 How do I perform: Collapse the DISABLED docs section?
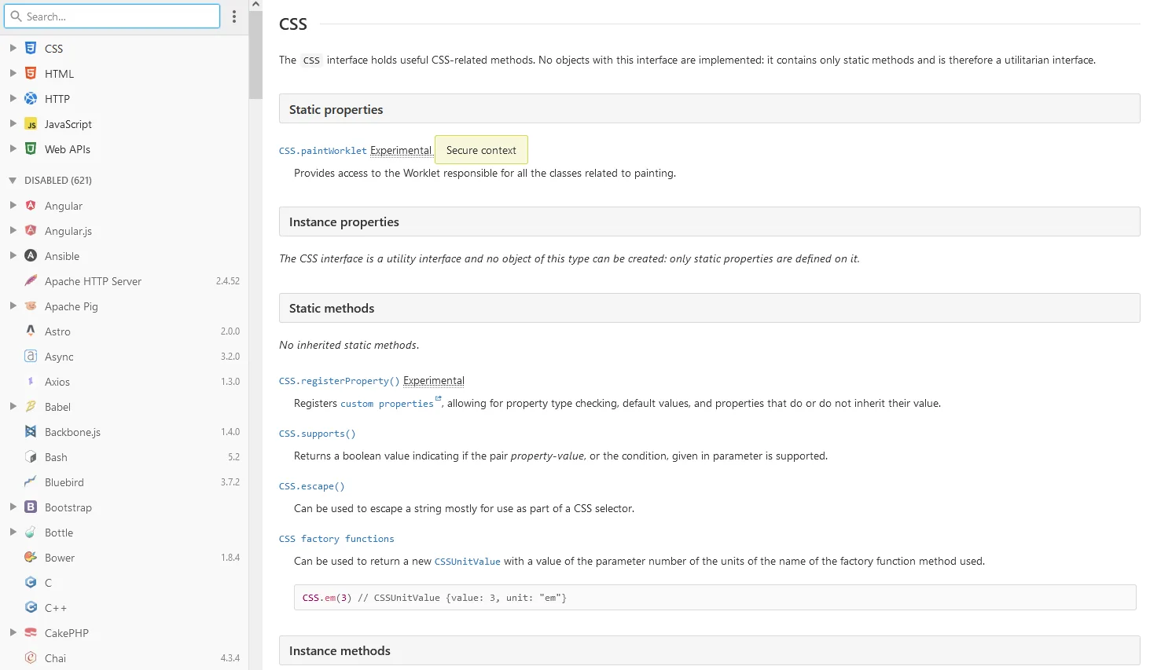13,181
